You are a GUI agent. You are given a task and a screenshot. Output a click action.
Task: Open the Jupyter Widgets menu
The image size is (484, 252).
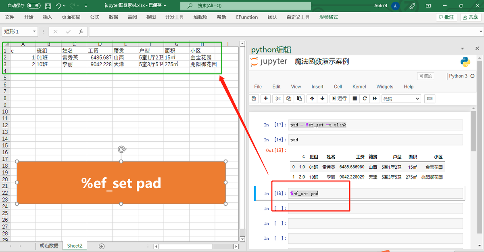coord(385,86)
